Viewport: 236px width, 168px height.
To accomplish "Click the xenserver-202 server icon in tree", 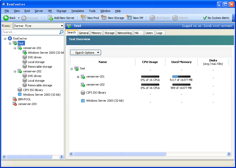I will (x=20, y=71).
